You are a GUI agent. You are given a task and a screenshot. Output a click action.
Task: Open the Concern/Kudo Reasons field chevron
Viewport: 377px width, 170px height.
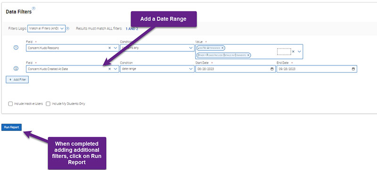115,48
